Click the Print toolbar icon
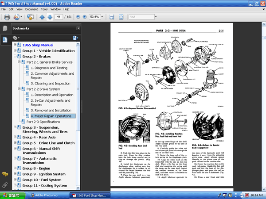This screenshot has width=266, height=199. (x=7, y=17)
